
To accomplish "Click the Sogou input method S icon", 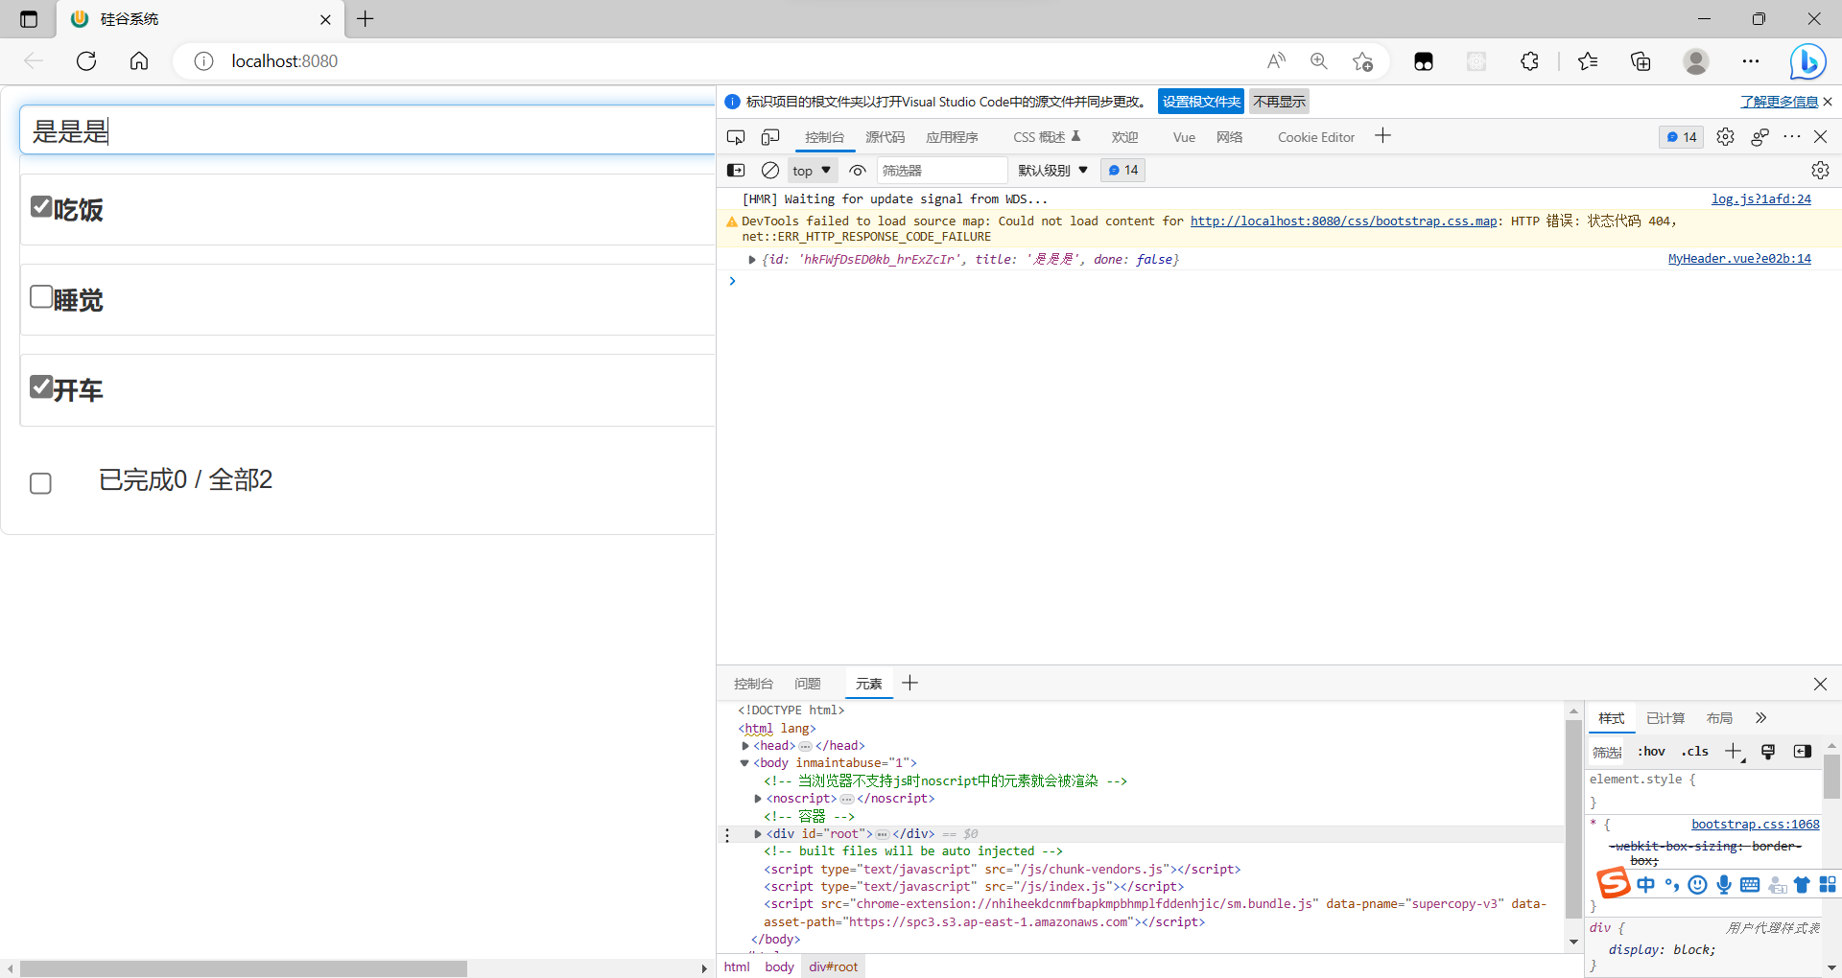I will (1613, 882).
